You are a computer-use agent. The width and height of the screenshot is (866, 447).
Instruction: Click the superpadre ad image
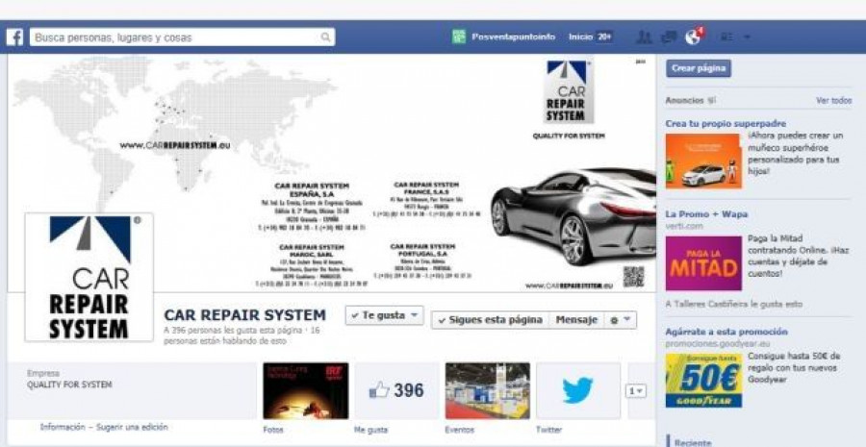(703, 161)
